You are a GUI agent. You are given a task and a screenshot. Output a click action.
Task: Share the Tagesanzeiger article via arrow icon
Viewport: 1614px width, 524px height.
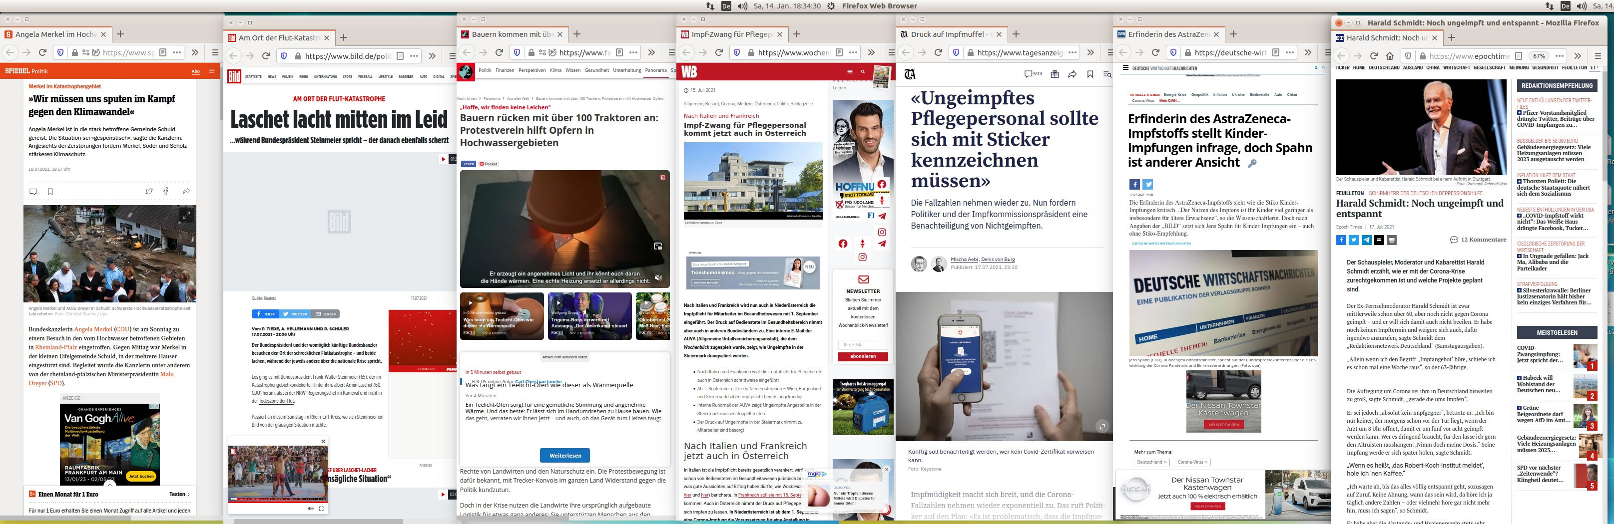tap(1072, 74)
